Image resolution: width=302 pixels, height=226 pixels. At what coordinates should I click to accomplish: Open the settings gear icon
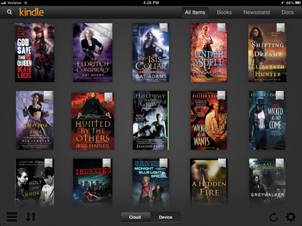pos(291,217)
